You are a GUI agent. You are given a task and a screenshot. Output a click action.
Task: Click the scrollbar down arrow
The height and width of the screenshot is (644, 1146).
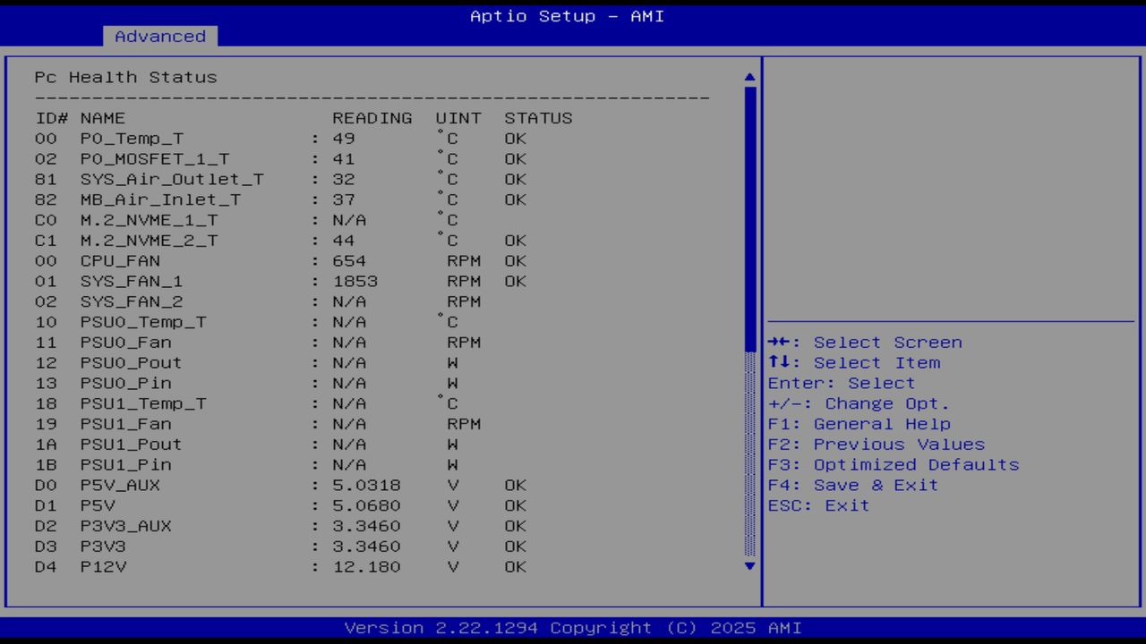748,566
